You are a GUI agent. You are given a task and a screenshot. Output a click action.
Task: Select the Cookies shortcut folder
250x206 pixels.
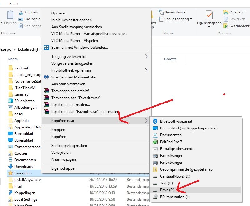coord(21,153)
